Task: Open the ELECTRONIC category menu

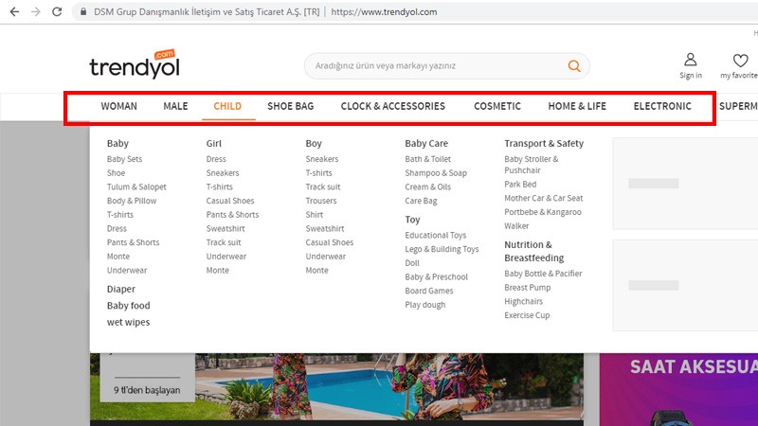Action: [662, 106]
